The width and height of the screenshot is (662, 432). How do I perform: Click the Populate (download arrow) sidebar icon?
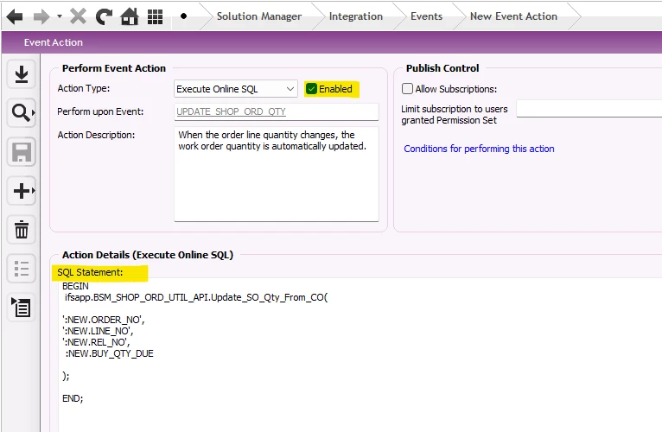[x=22, y=74]
